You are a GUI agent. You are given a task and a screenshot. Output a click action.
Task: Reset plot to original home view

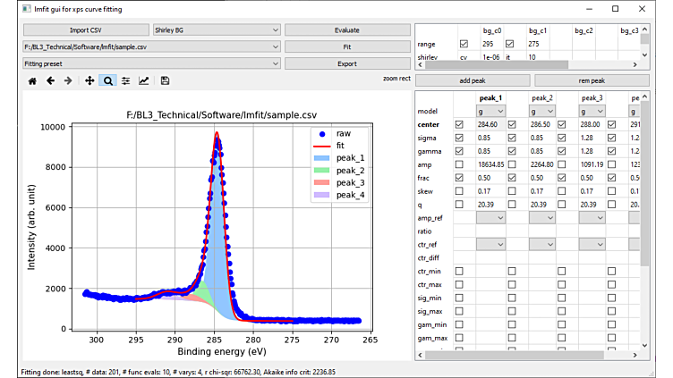(32, 80)
